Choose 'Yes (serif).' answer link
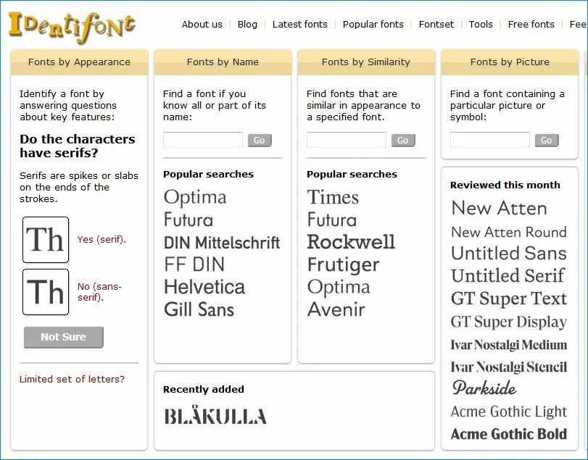 102,239
